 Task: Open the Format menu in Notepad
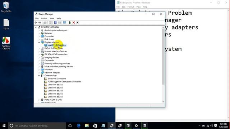point(131,7)
